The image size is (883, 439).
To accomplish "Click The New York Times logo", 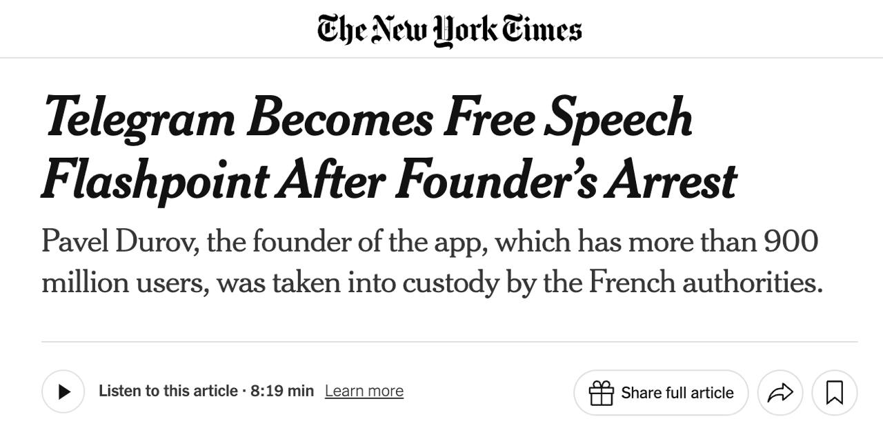I will point(449,30).
